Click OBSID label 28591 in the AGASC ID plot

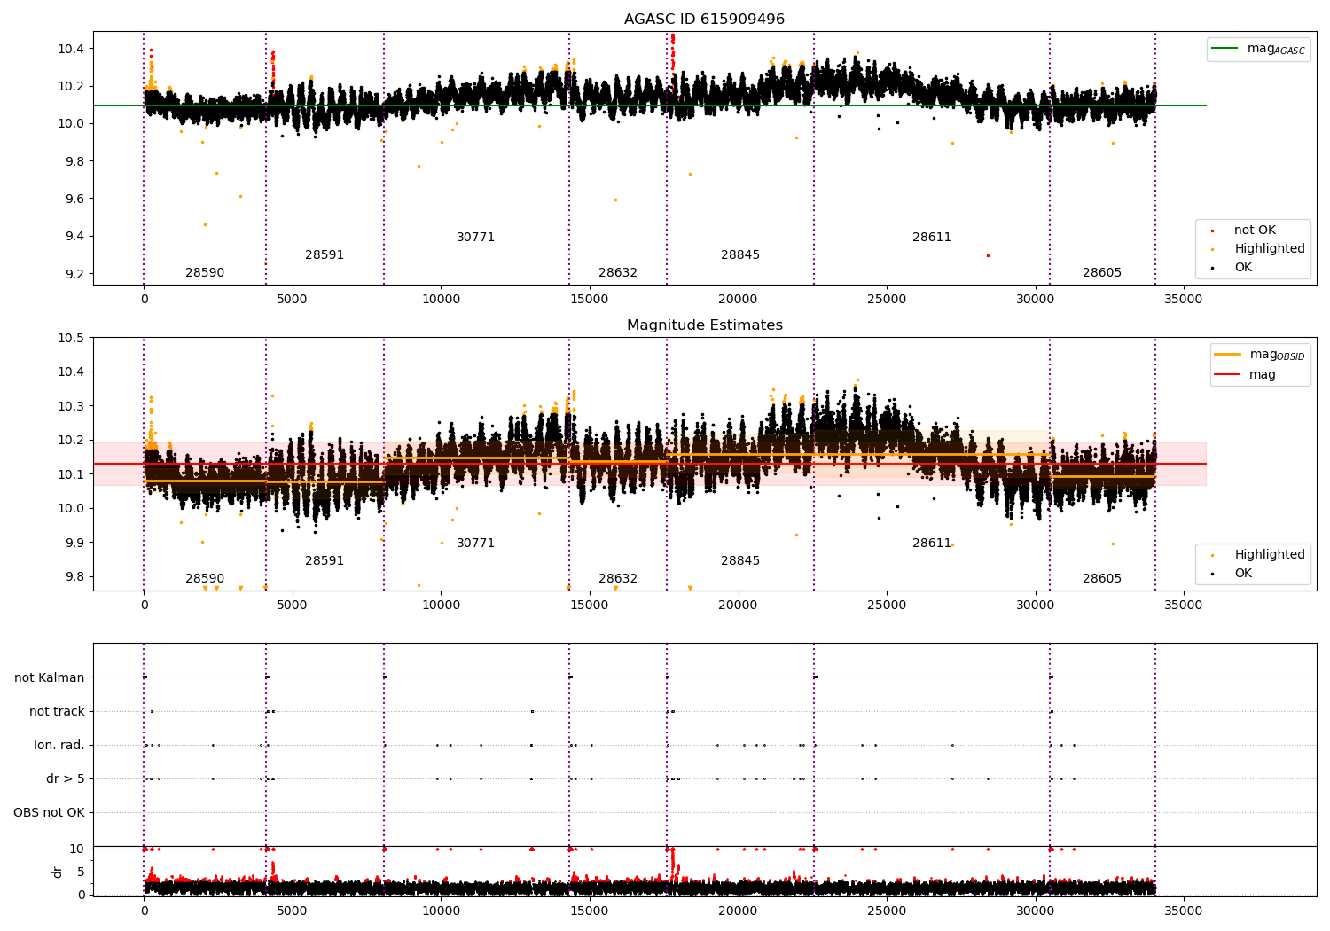(325, 255)
